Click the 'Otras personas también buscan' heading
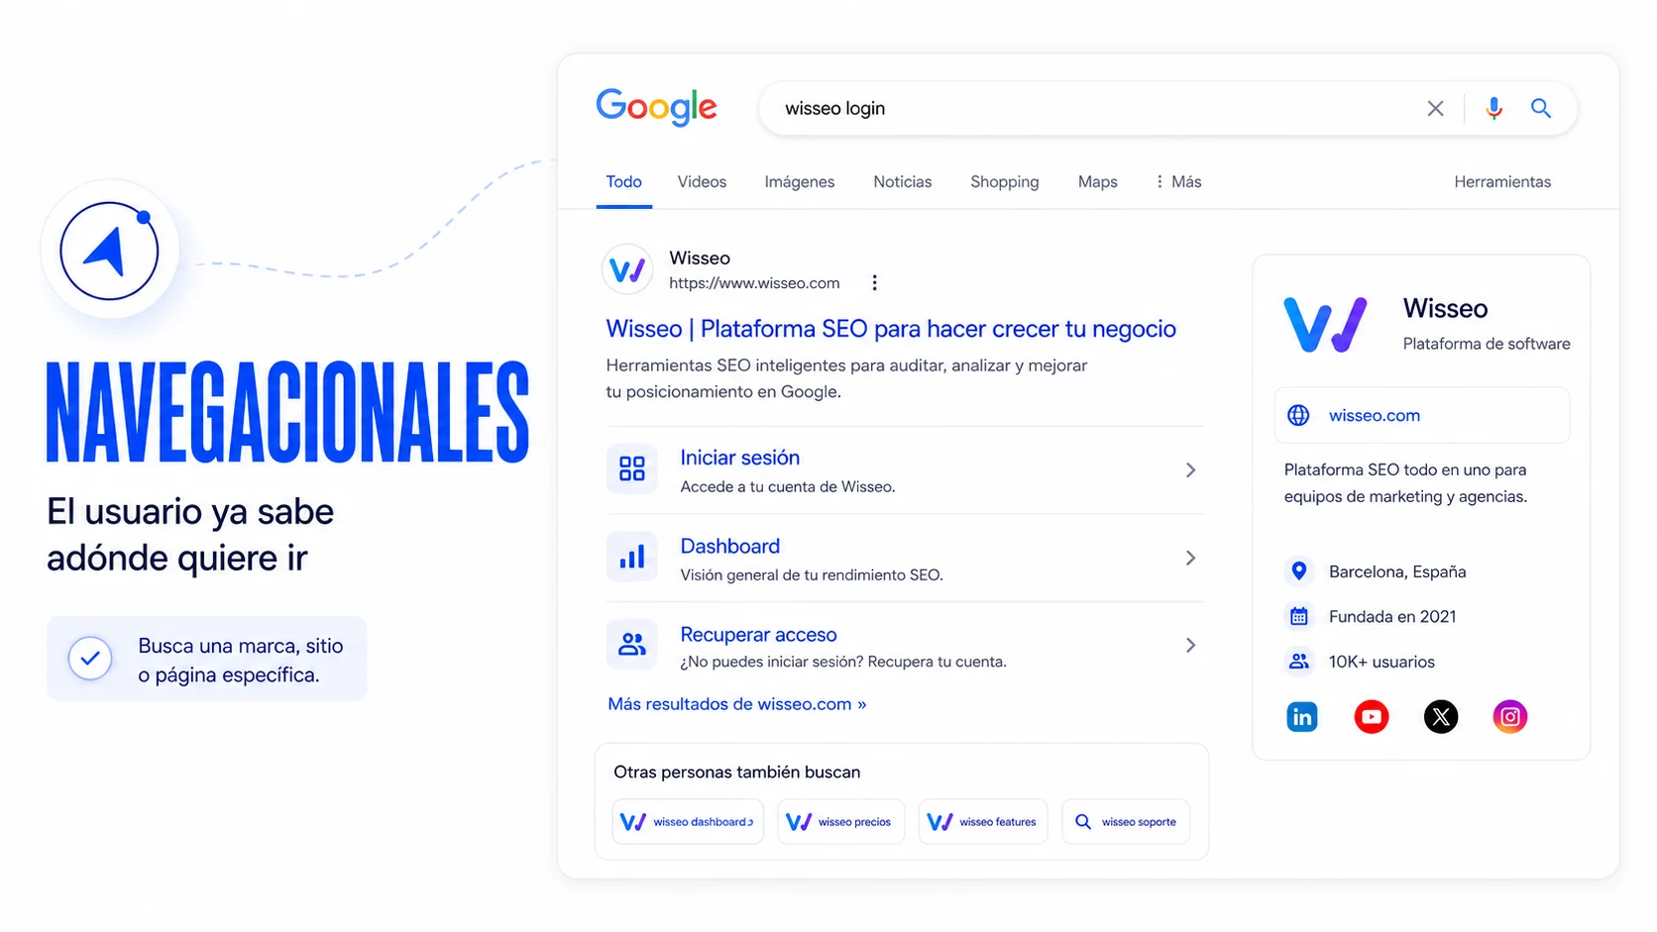The image size is (1657, 932). (x=736, y=772)
